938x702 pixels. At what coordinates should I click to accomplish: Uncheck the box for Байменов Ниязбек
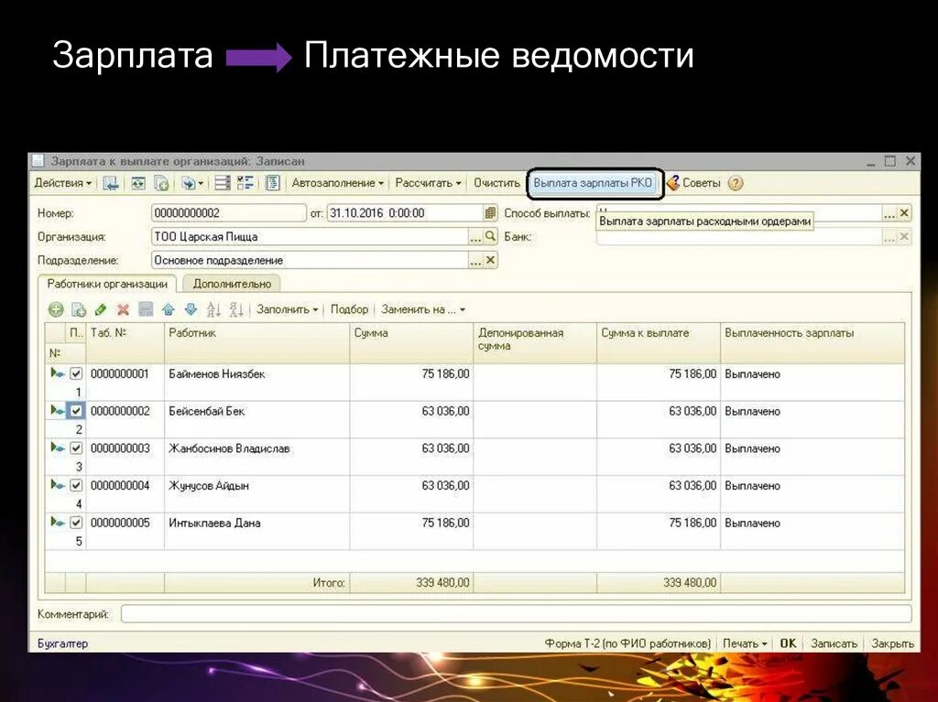76,373
